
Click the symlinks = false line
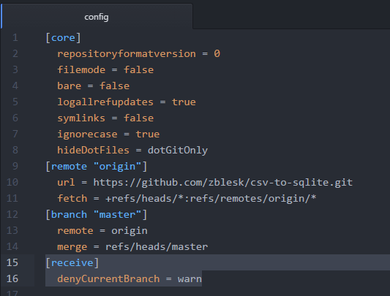105,118
